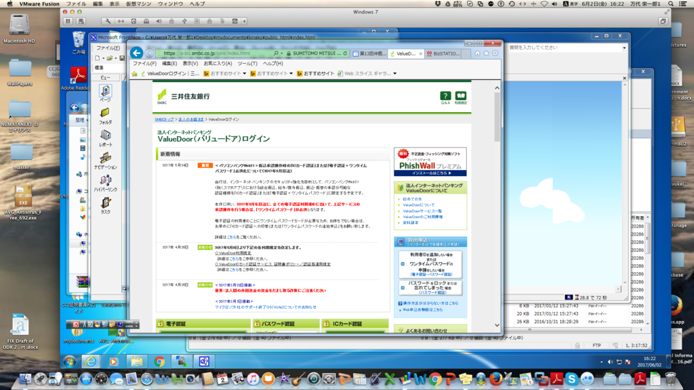Click ワンタイムパスワード申請 button
Screen dimensions: 694x390
point(430,265)
